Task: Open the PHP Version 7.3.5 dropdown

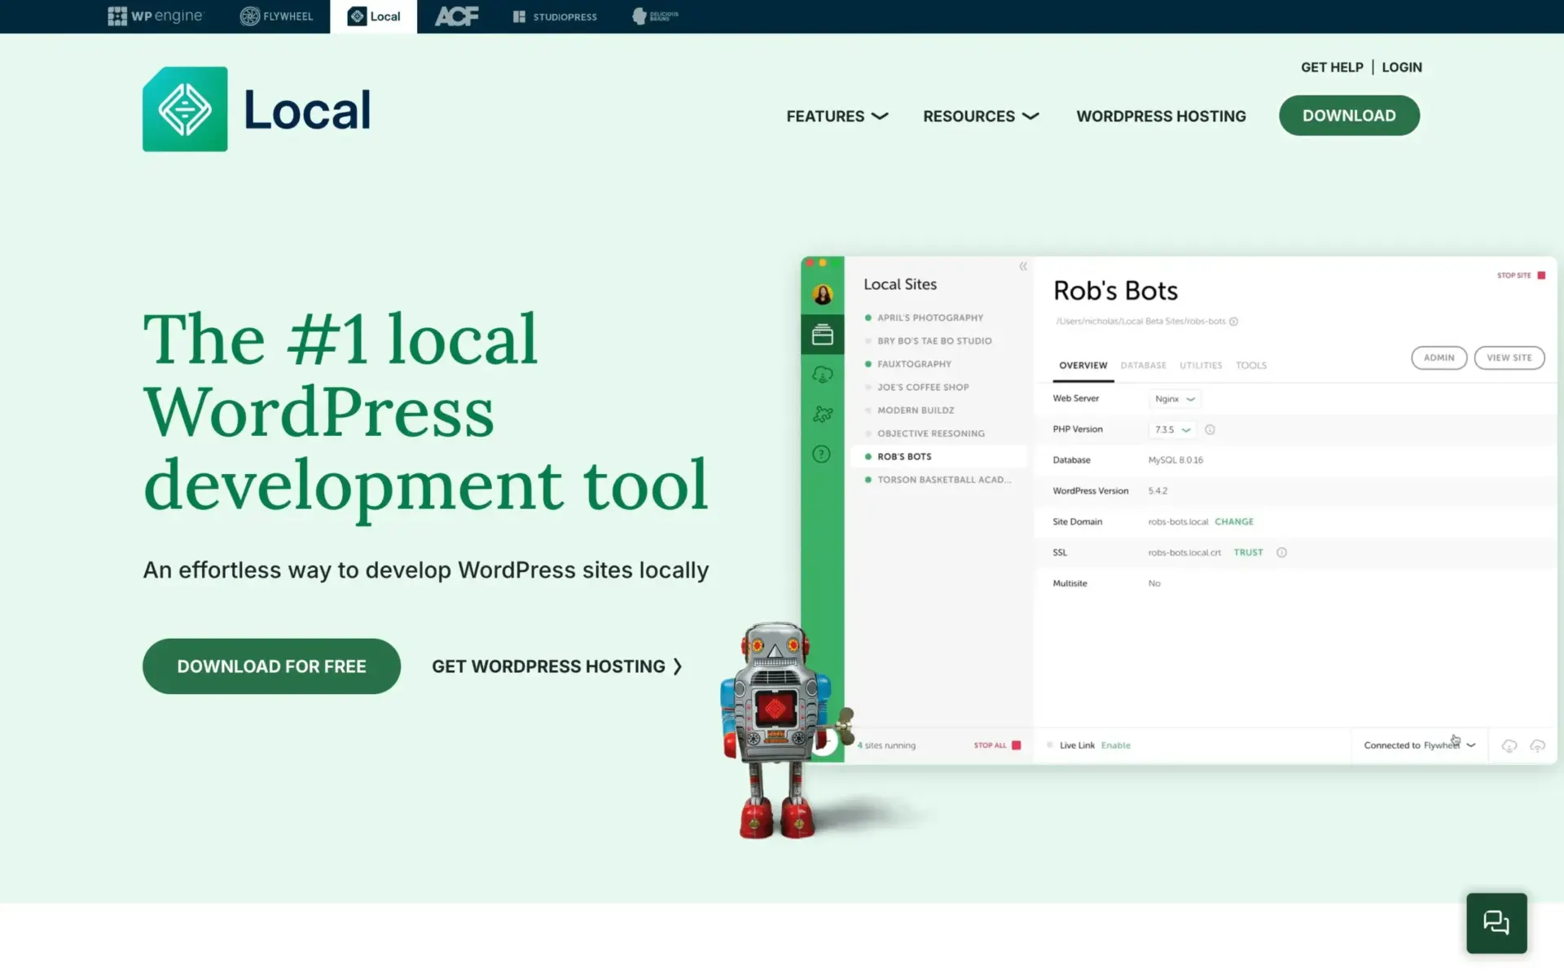Action: click(x=1171, y=429)
